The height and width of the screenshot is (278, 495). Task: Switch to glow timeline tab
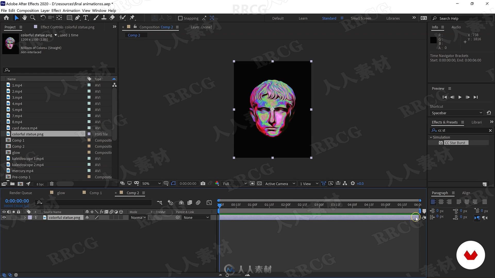(61, 193)
